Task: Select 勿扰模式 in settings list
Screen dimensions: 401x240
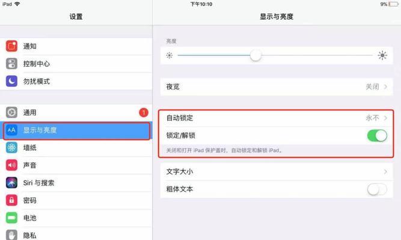Action: click(x=76, y=81)
